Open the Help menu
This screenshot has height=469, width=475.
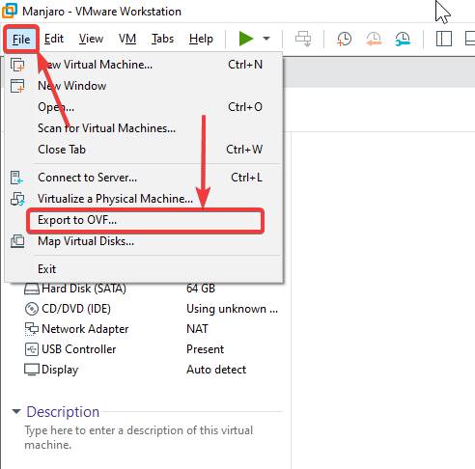(x=201, y=40)
